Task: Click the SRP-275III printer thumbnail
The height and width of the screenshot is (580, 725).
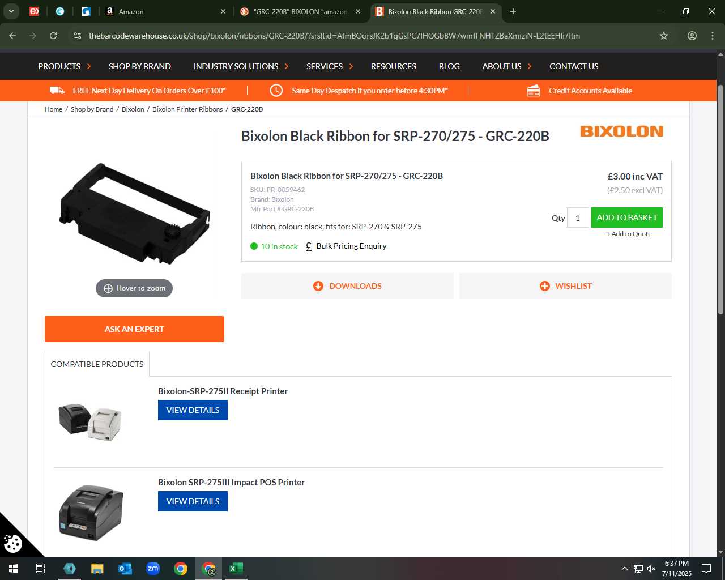Action: coord(91,513)
